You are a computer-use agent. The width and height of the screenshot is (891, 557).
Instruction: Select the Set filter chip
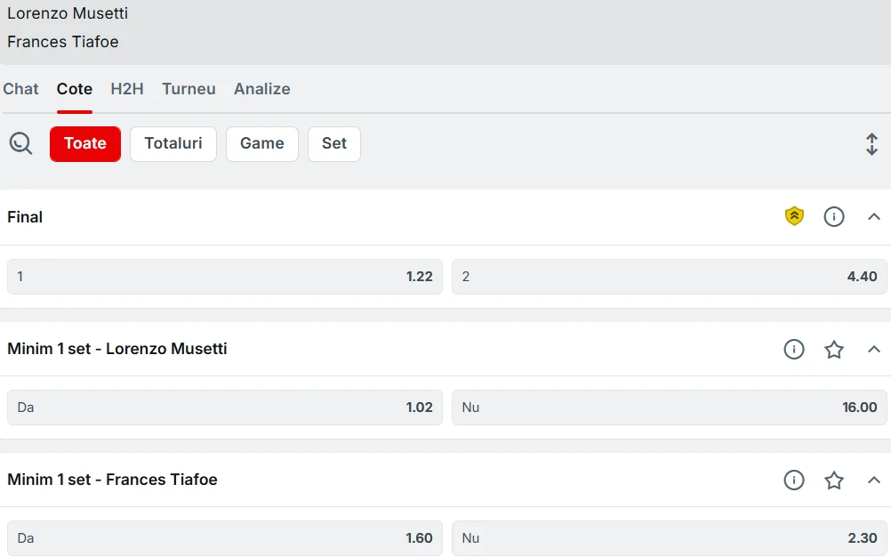click(x=334, y=144)
